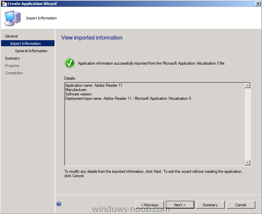This screenshot has width=262, height=214.
Task: Go to the Next wizard page
Action: tap(180, 205)
